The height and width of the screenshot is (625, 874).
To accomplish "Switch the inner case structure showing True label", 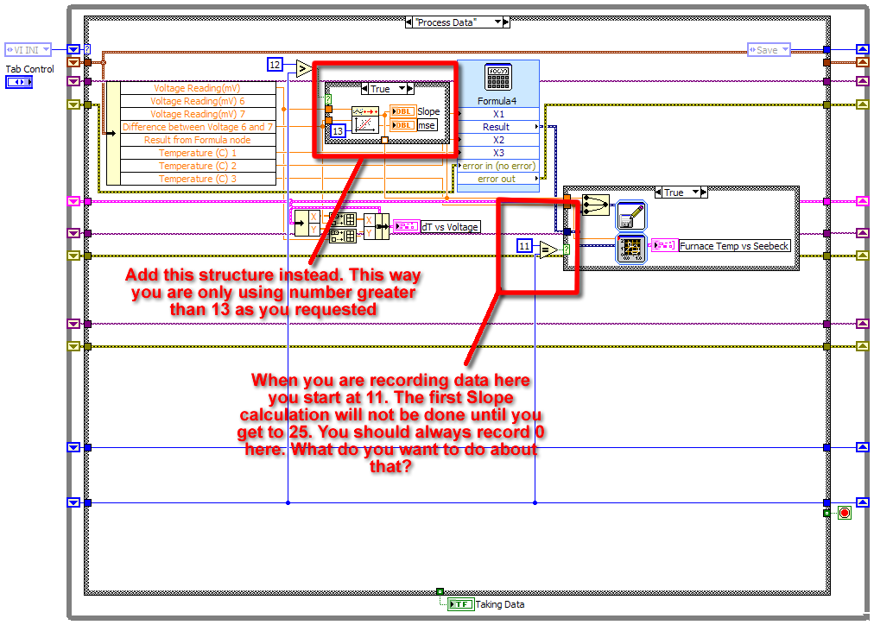I will point(385,88).
